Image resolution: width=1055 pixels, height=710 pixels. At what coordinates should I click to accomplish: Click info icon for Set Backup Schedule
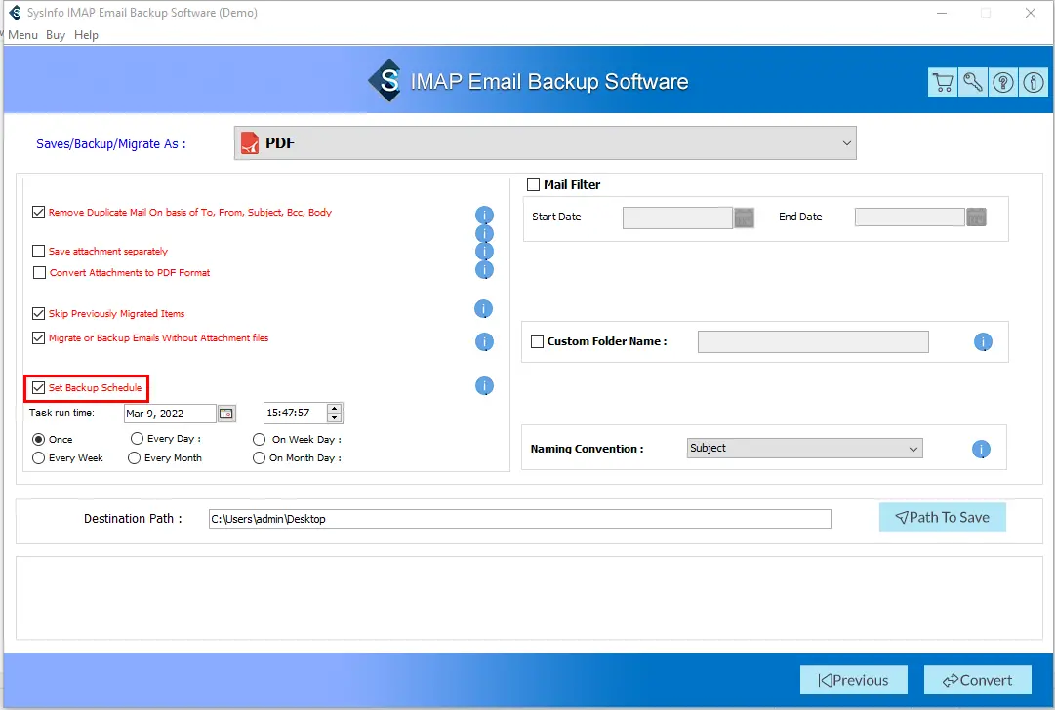coord(484,386)
